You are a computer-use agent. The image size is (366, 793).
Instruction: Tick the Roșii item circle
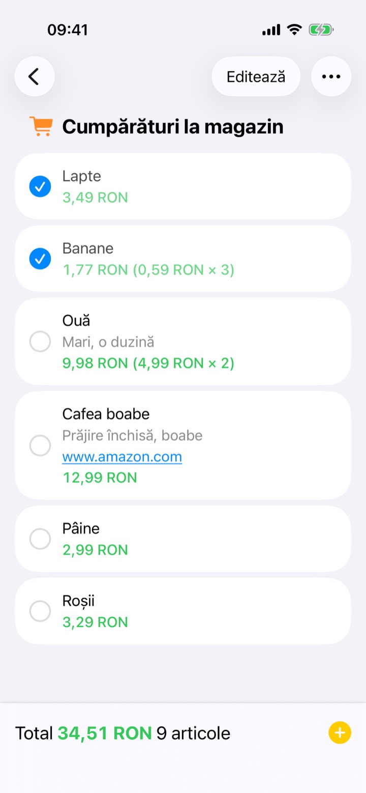coord(40,611)
